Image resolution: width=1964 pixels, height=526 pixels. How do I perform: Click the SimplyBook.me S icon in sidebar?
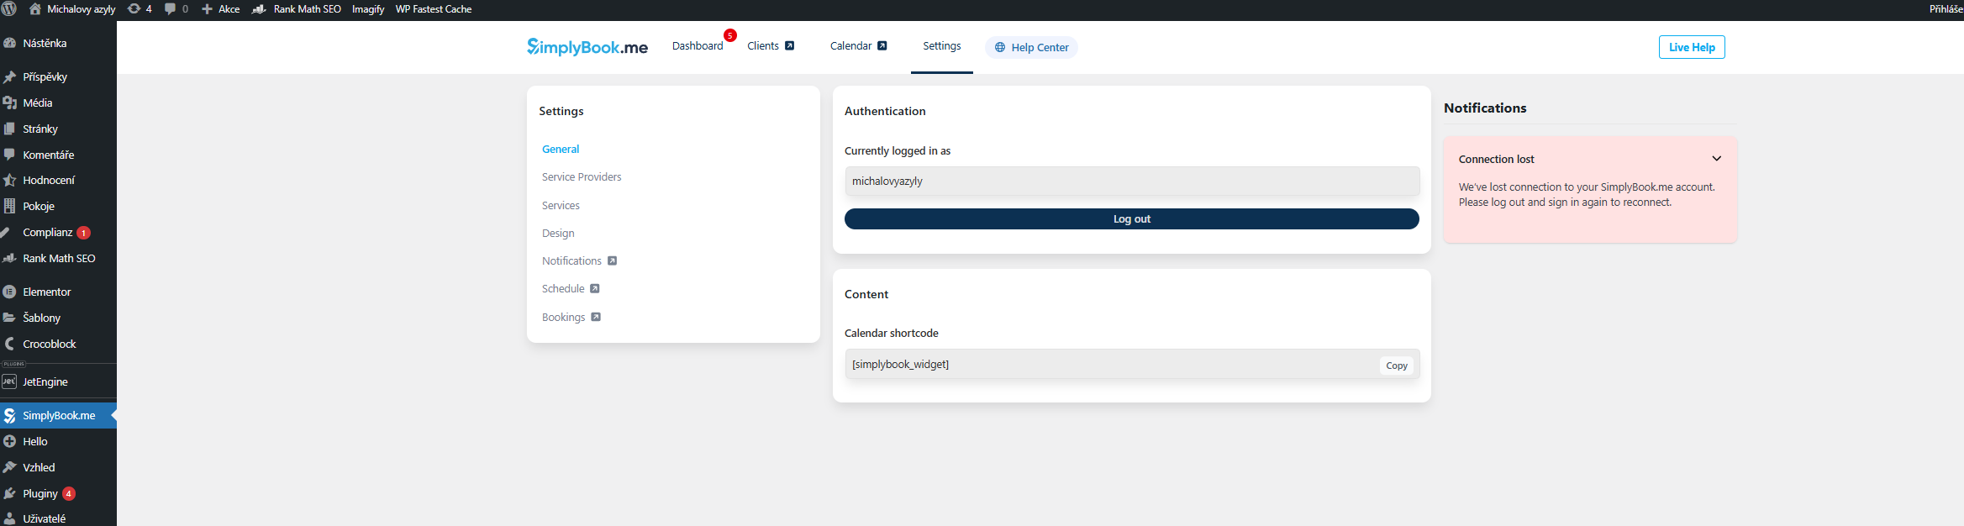click(9, 415)
